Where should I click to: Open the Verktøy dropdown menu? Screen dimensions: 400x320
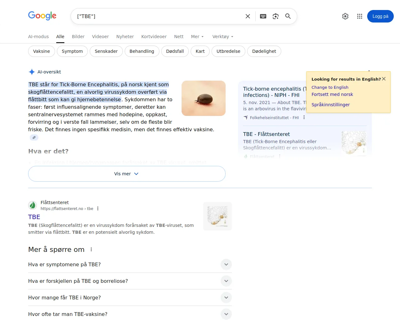[x=222, y=37]
